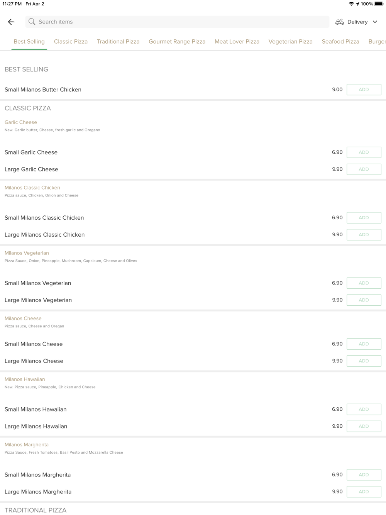Open the Traditional Pizza tab
386x515 pixels.
118,41
